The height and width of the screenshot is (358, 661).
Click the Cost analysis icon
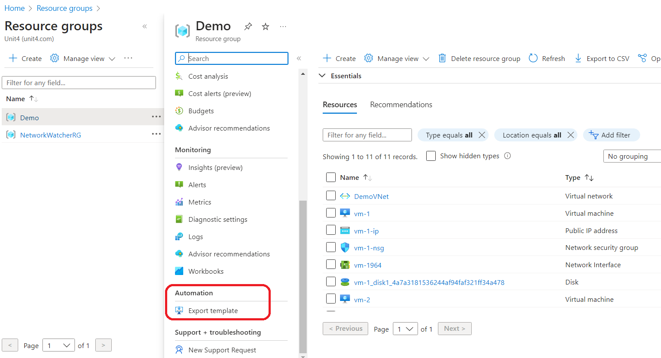179,76
